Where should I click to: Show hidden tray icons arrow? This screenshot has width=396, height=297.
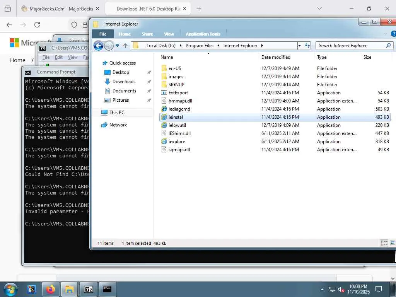(x=322, y=289)
